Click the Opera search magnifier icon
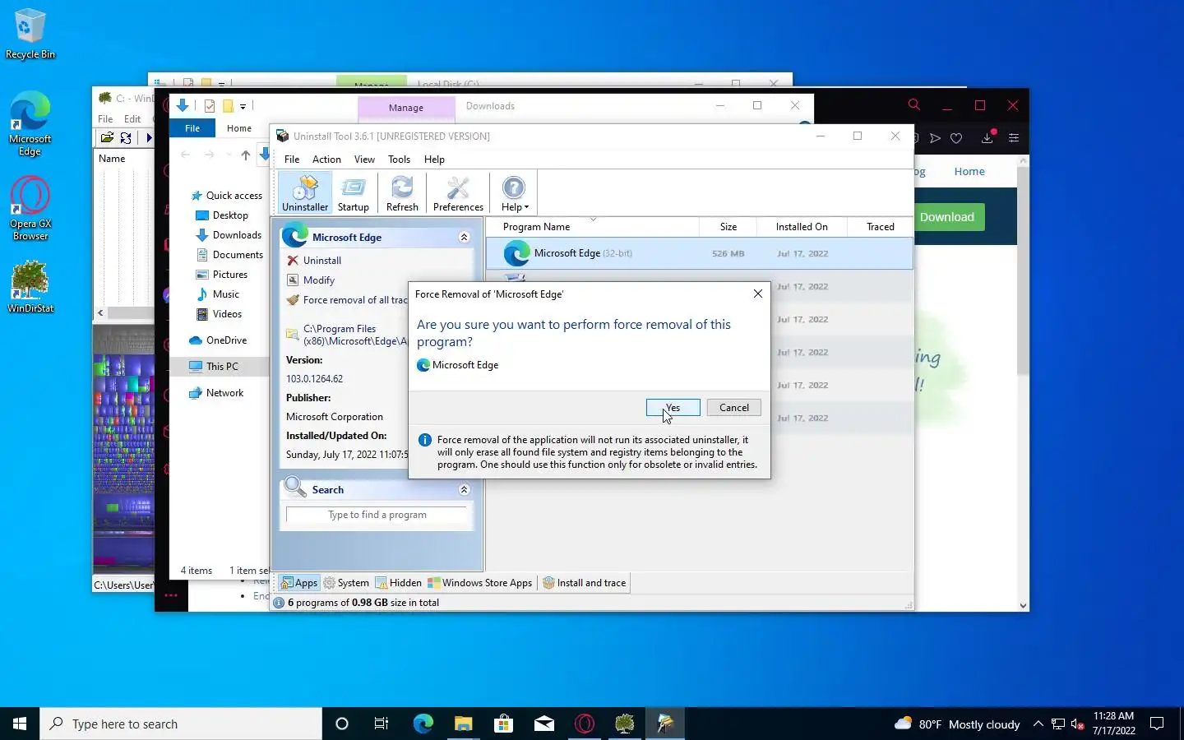1184x740 pixels. tap(913, 104)
